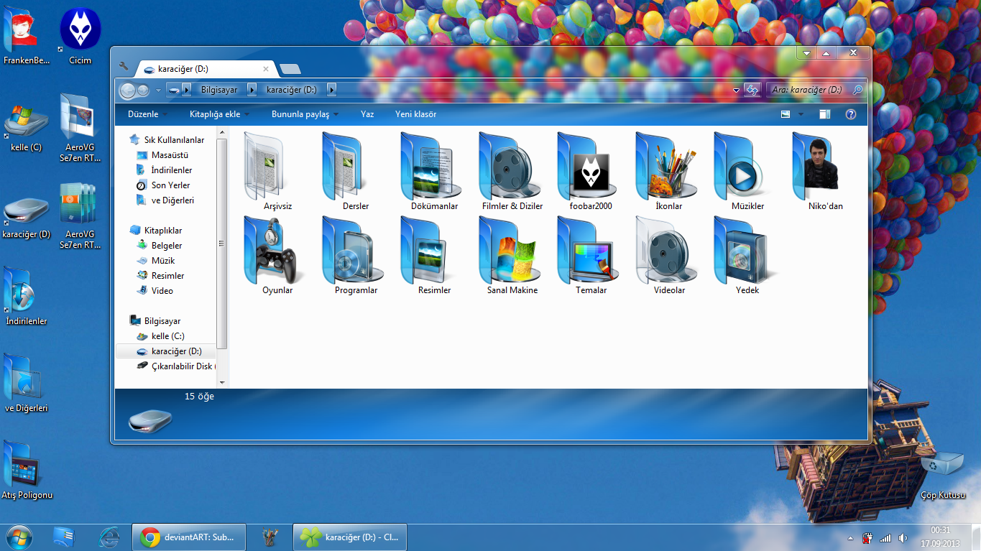Expand the arrow after Bilgisayar in the breadcrumb

click(252, 90)
